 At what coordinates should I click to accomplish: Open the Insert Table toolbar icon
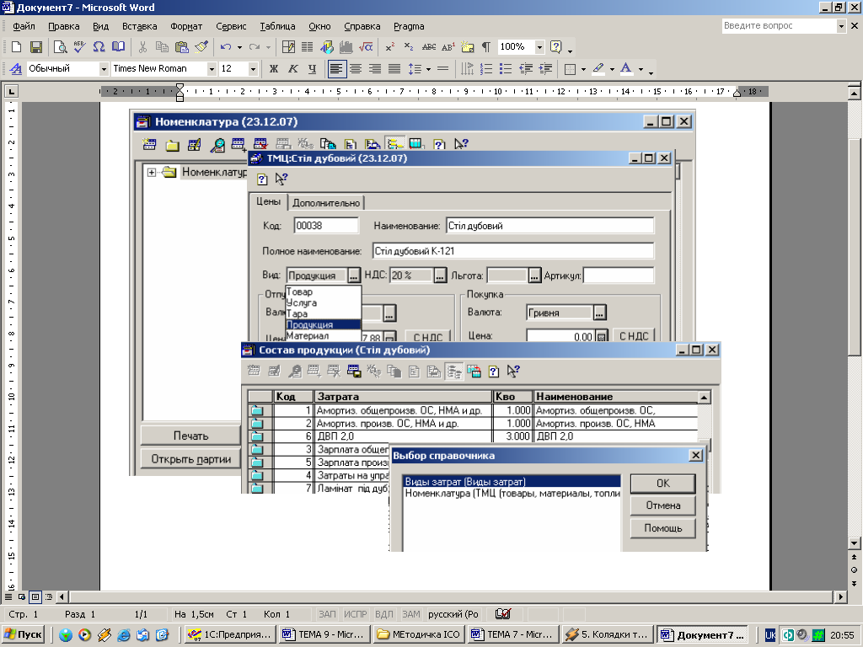[x=288, y=47]
